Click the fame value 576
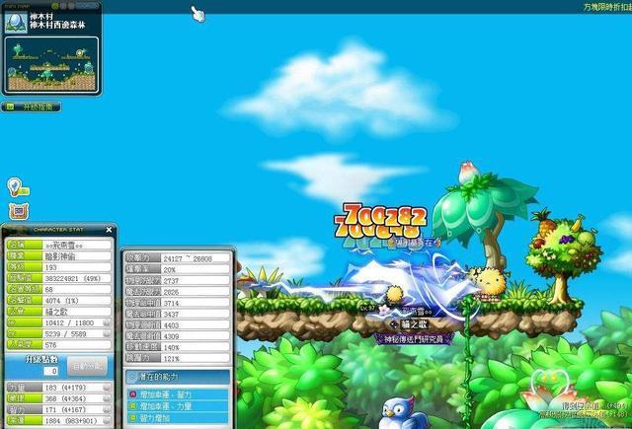The height and width of the screenshot is (429, 632). 77,345
